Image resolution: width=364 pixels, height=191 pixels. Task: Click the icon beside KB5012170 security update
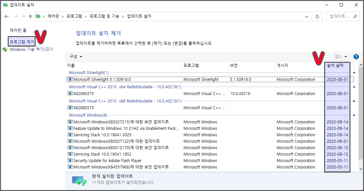(70, 148)
